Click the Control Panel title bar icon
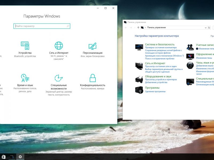 click(125, 22)
